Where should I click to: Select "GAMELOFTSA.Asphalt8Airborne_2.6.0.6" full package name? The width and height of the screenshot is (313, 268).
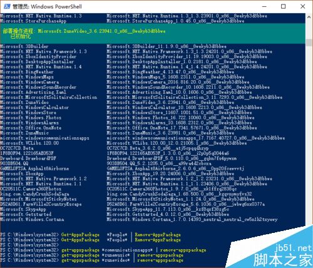coord(175,168)
